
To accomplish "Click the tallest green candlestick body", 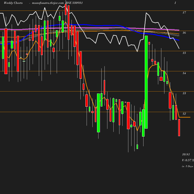I will pyautogui.click(x=146, y=82).
